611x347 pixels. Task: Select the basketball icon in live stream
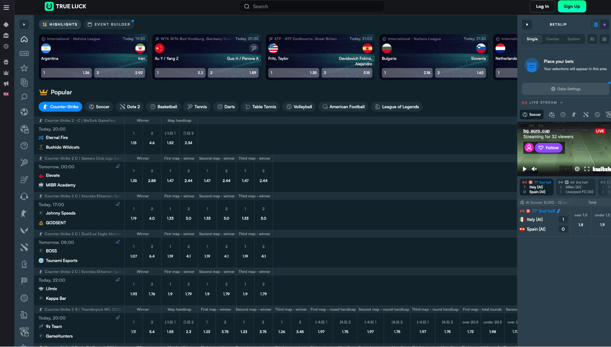563,115
